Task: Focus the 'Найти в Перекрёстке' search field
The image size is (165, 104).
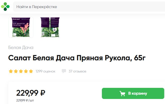Action: [89, 7]
